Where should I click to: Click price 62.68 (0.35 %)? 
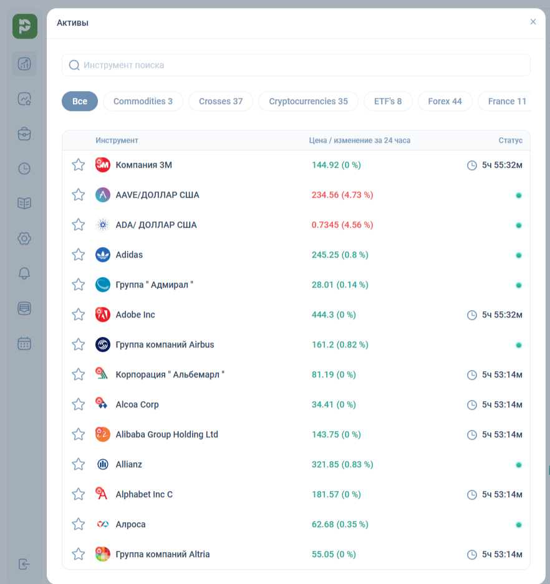click(x=340, y=524)
